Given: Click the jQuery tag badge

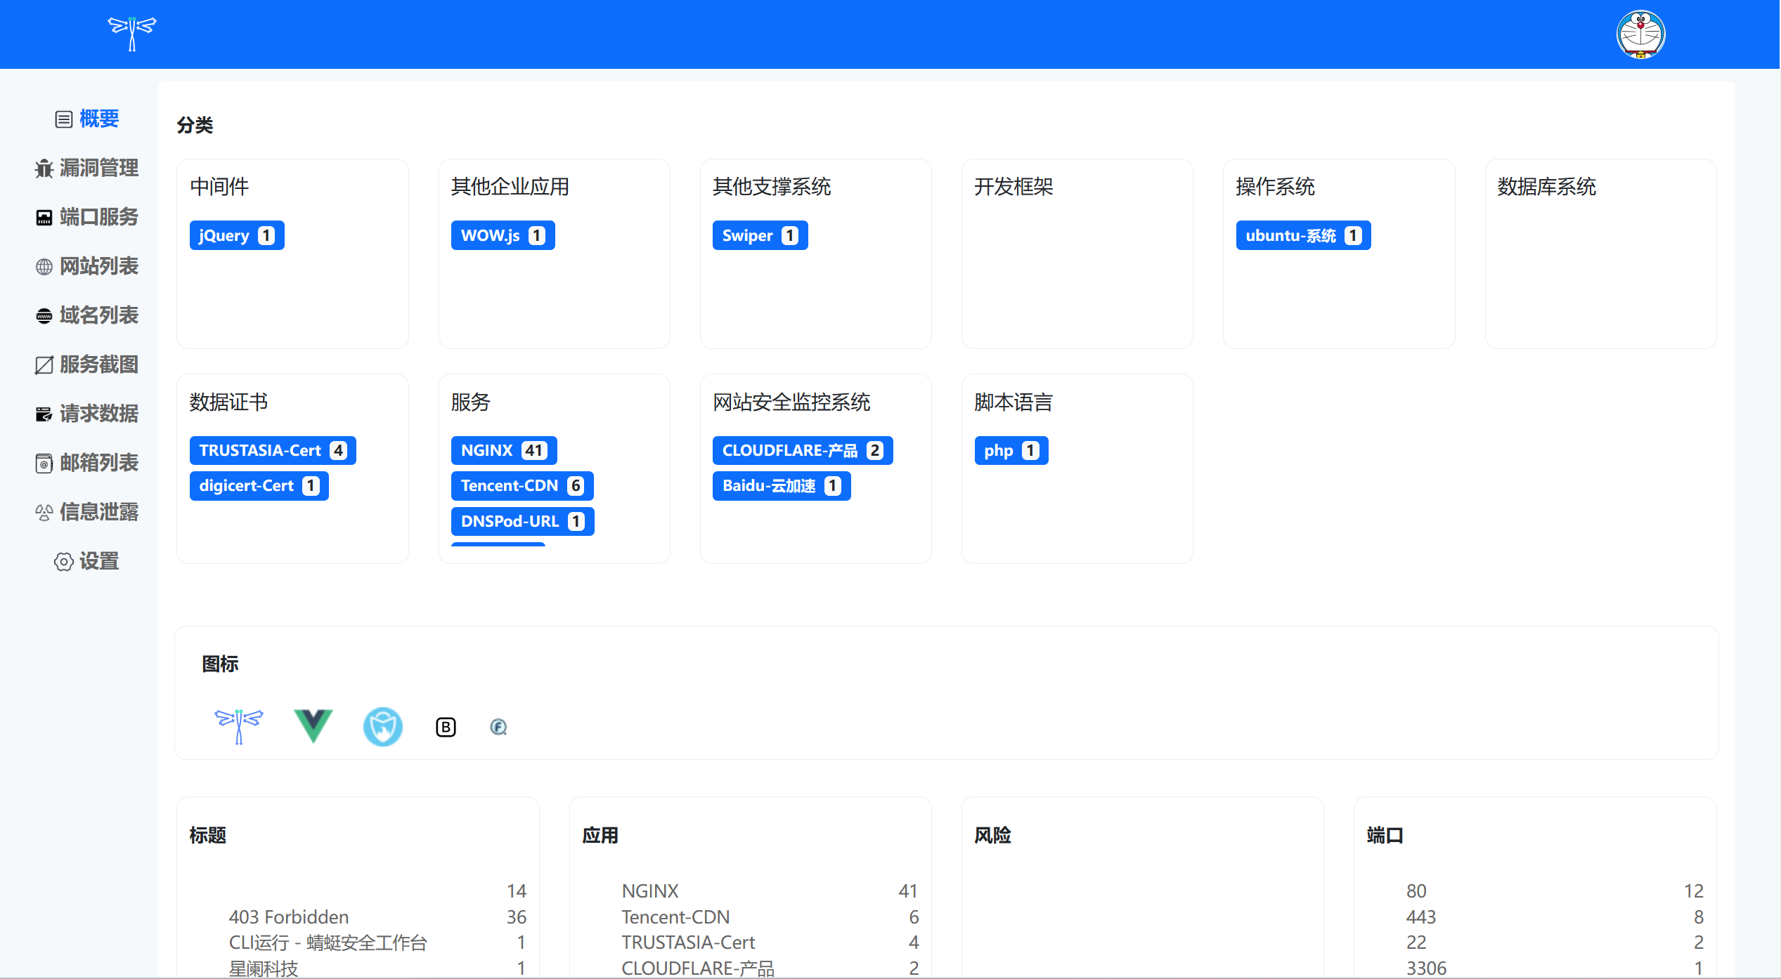Looking at the screenshot, I should coord(237,235).
